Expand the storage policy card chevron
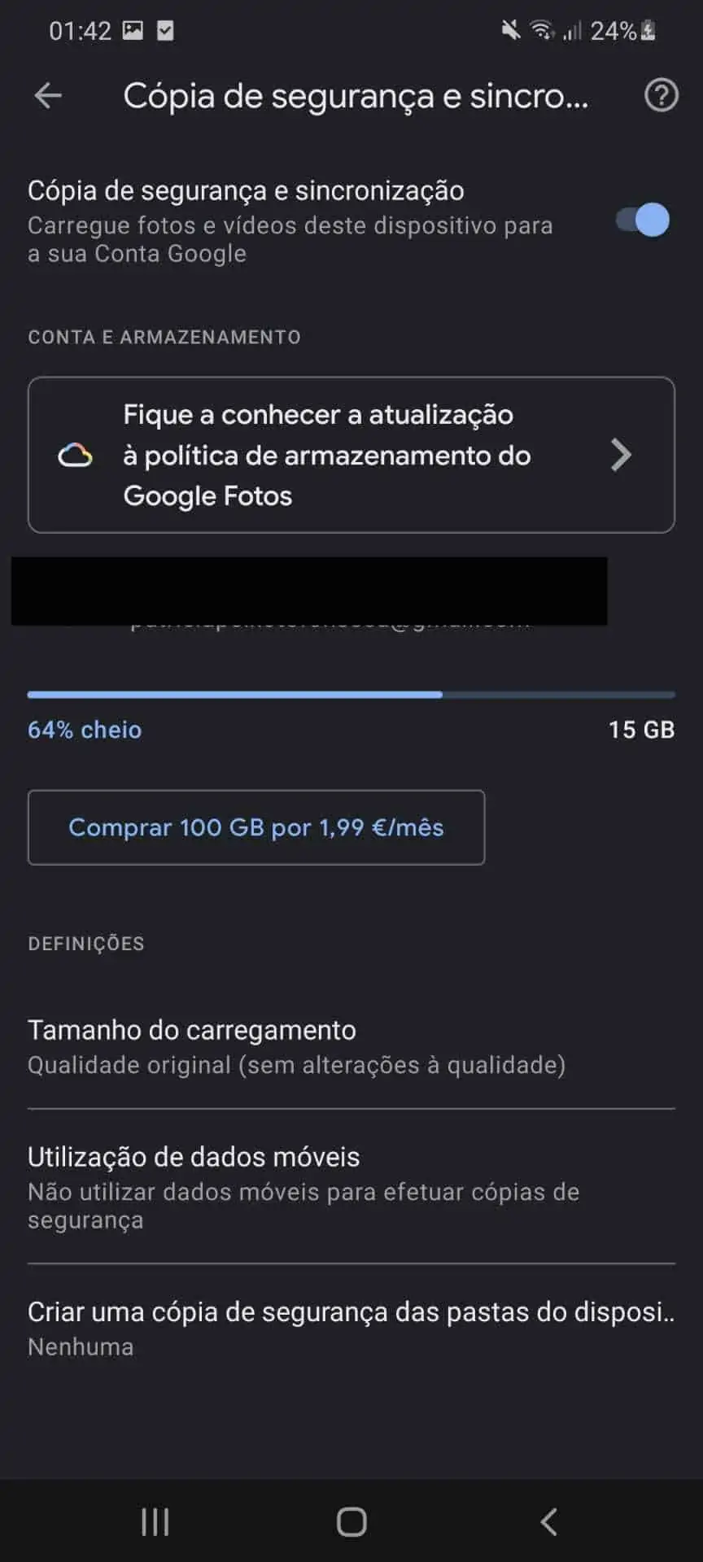703x1562 pixels. [621, 455]
